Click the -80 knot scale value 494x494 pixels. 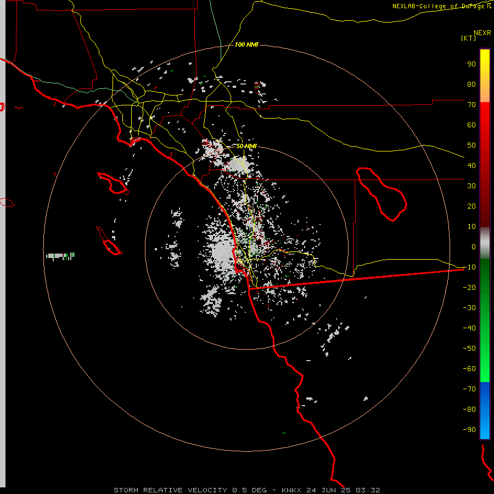[x=469, y=409]
